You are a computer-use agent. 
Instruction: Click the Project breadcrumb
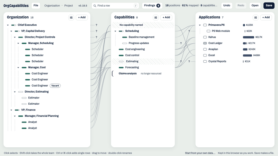coord(68,6)
